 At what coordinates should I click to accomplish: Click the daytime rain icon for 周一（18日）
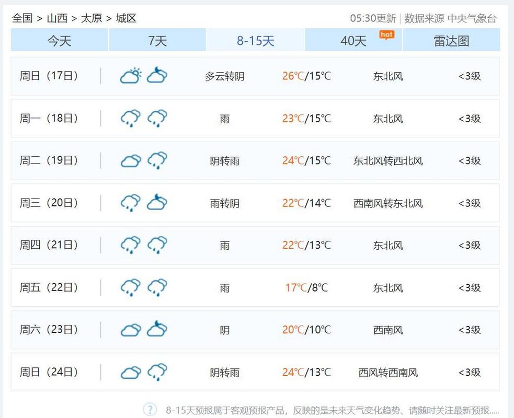[130, 118]
